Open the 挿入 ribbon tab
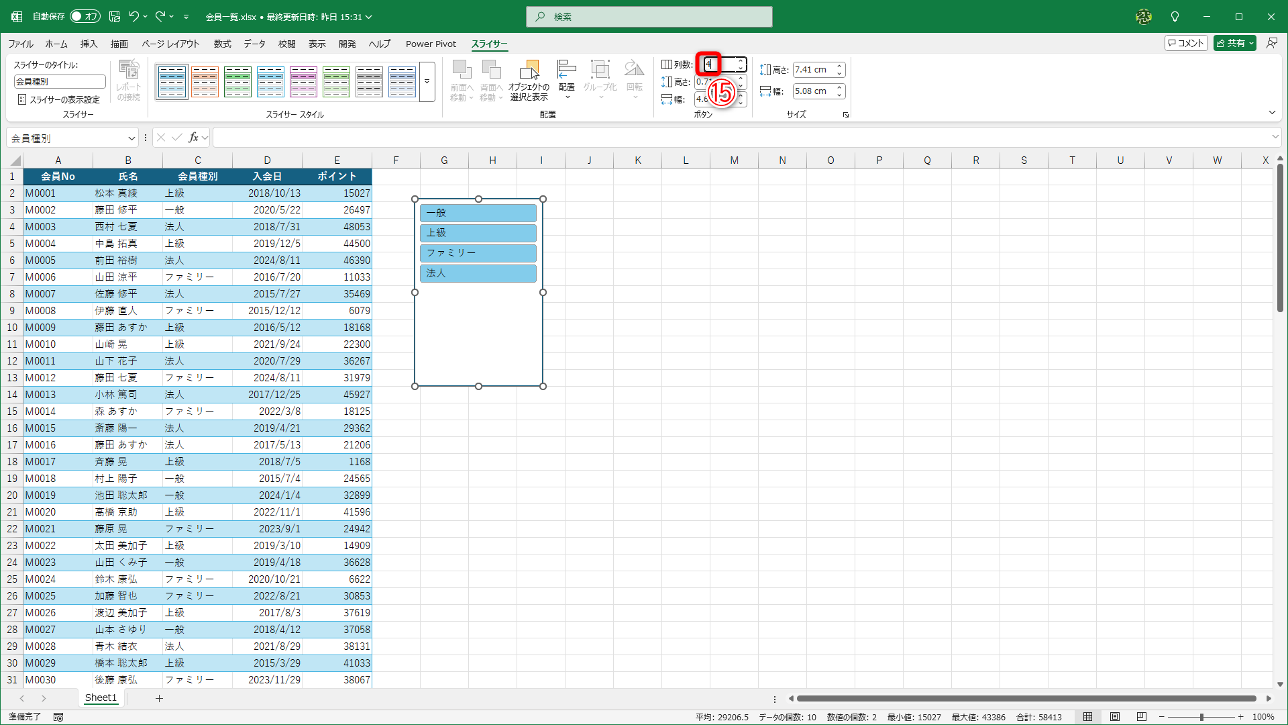This screenshot has width=1288, height=725. (x=89, y=44)
